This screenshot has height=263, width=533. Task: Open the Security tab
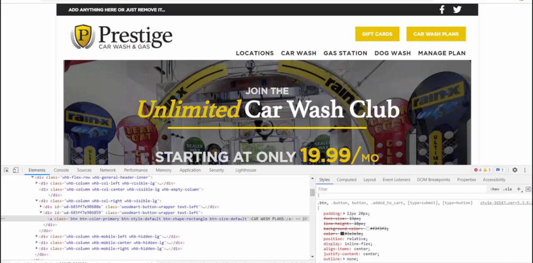(216, 170)
